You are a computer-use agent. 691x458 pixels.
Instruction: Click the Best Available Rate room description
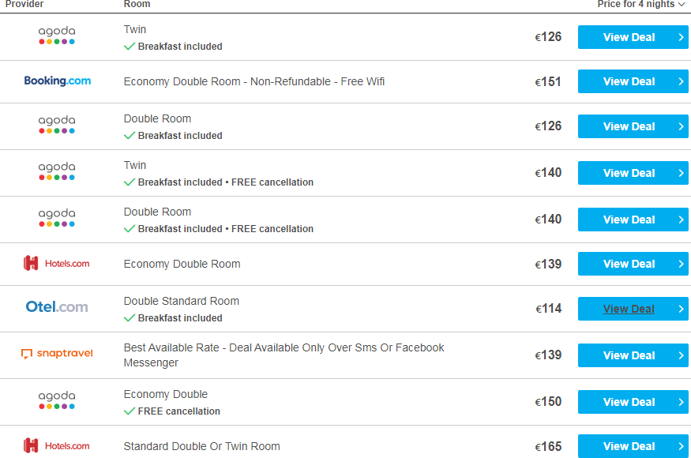284,355
